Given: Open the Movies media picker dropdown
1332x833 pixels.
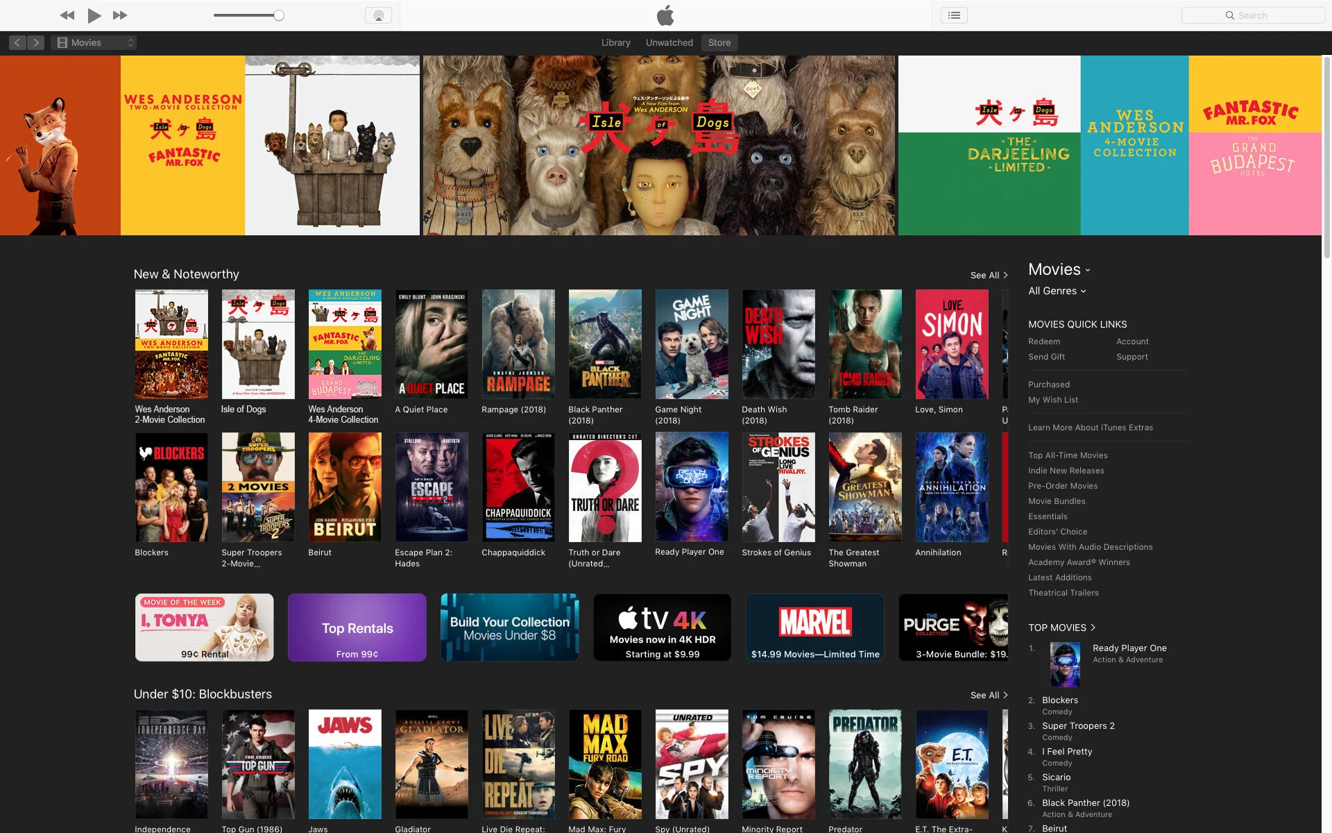Looking at the screenshot, I should click(94, 42).
